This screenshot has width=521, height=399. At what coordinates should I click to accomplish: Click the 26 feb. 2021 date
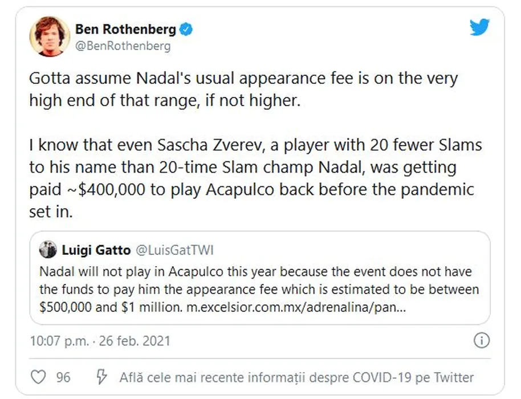point(135,341)
